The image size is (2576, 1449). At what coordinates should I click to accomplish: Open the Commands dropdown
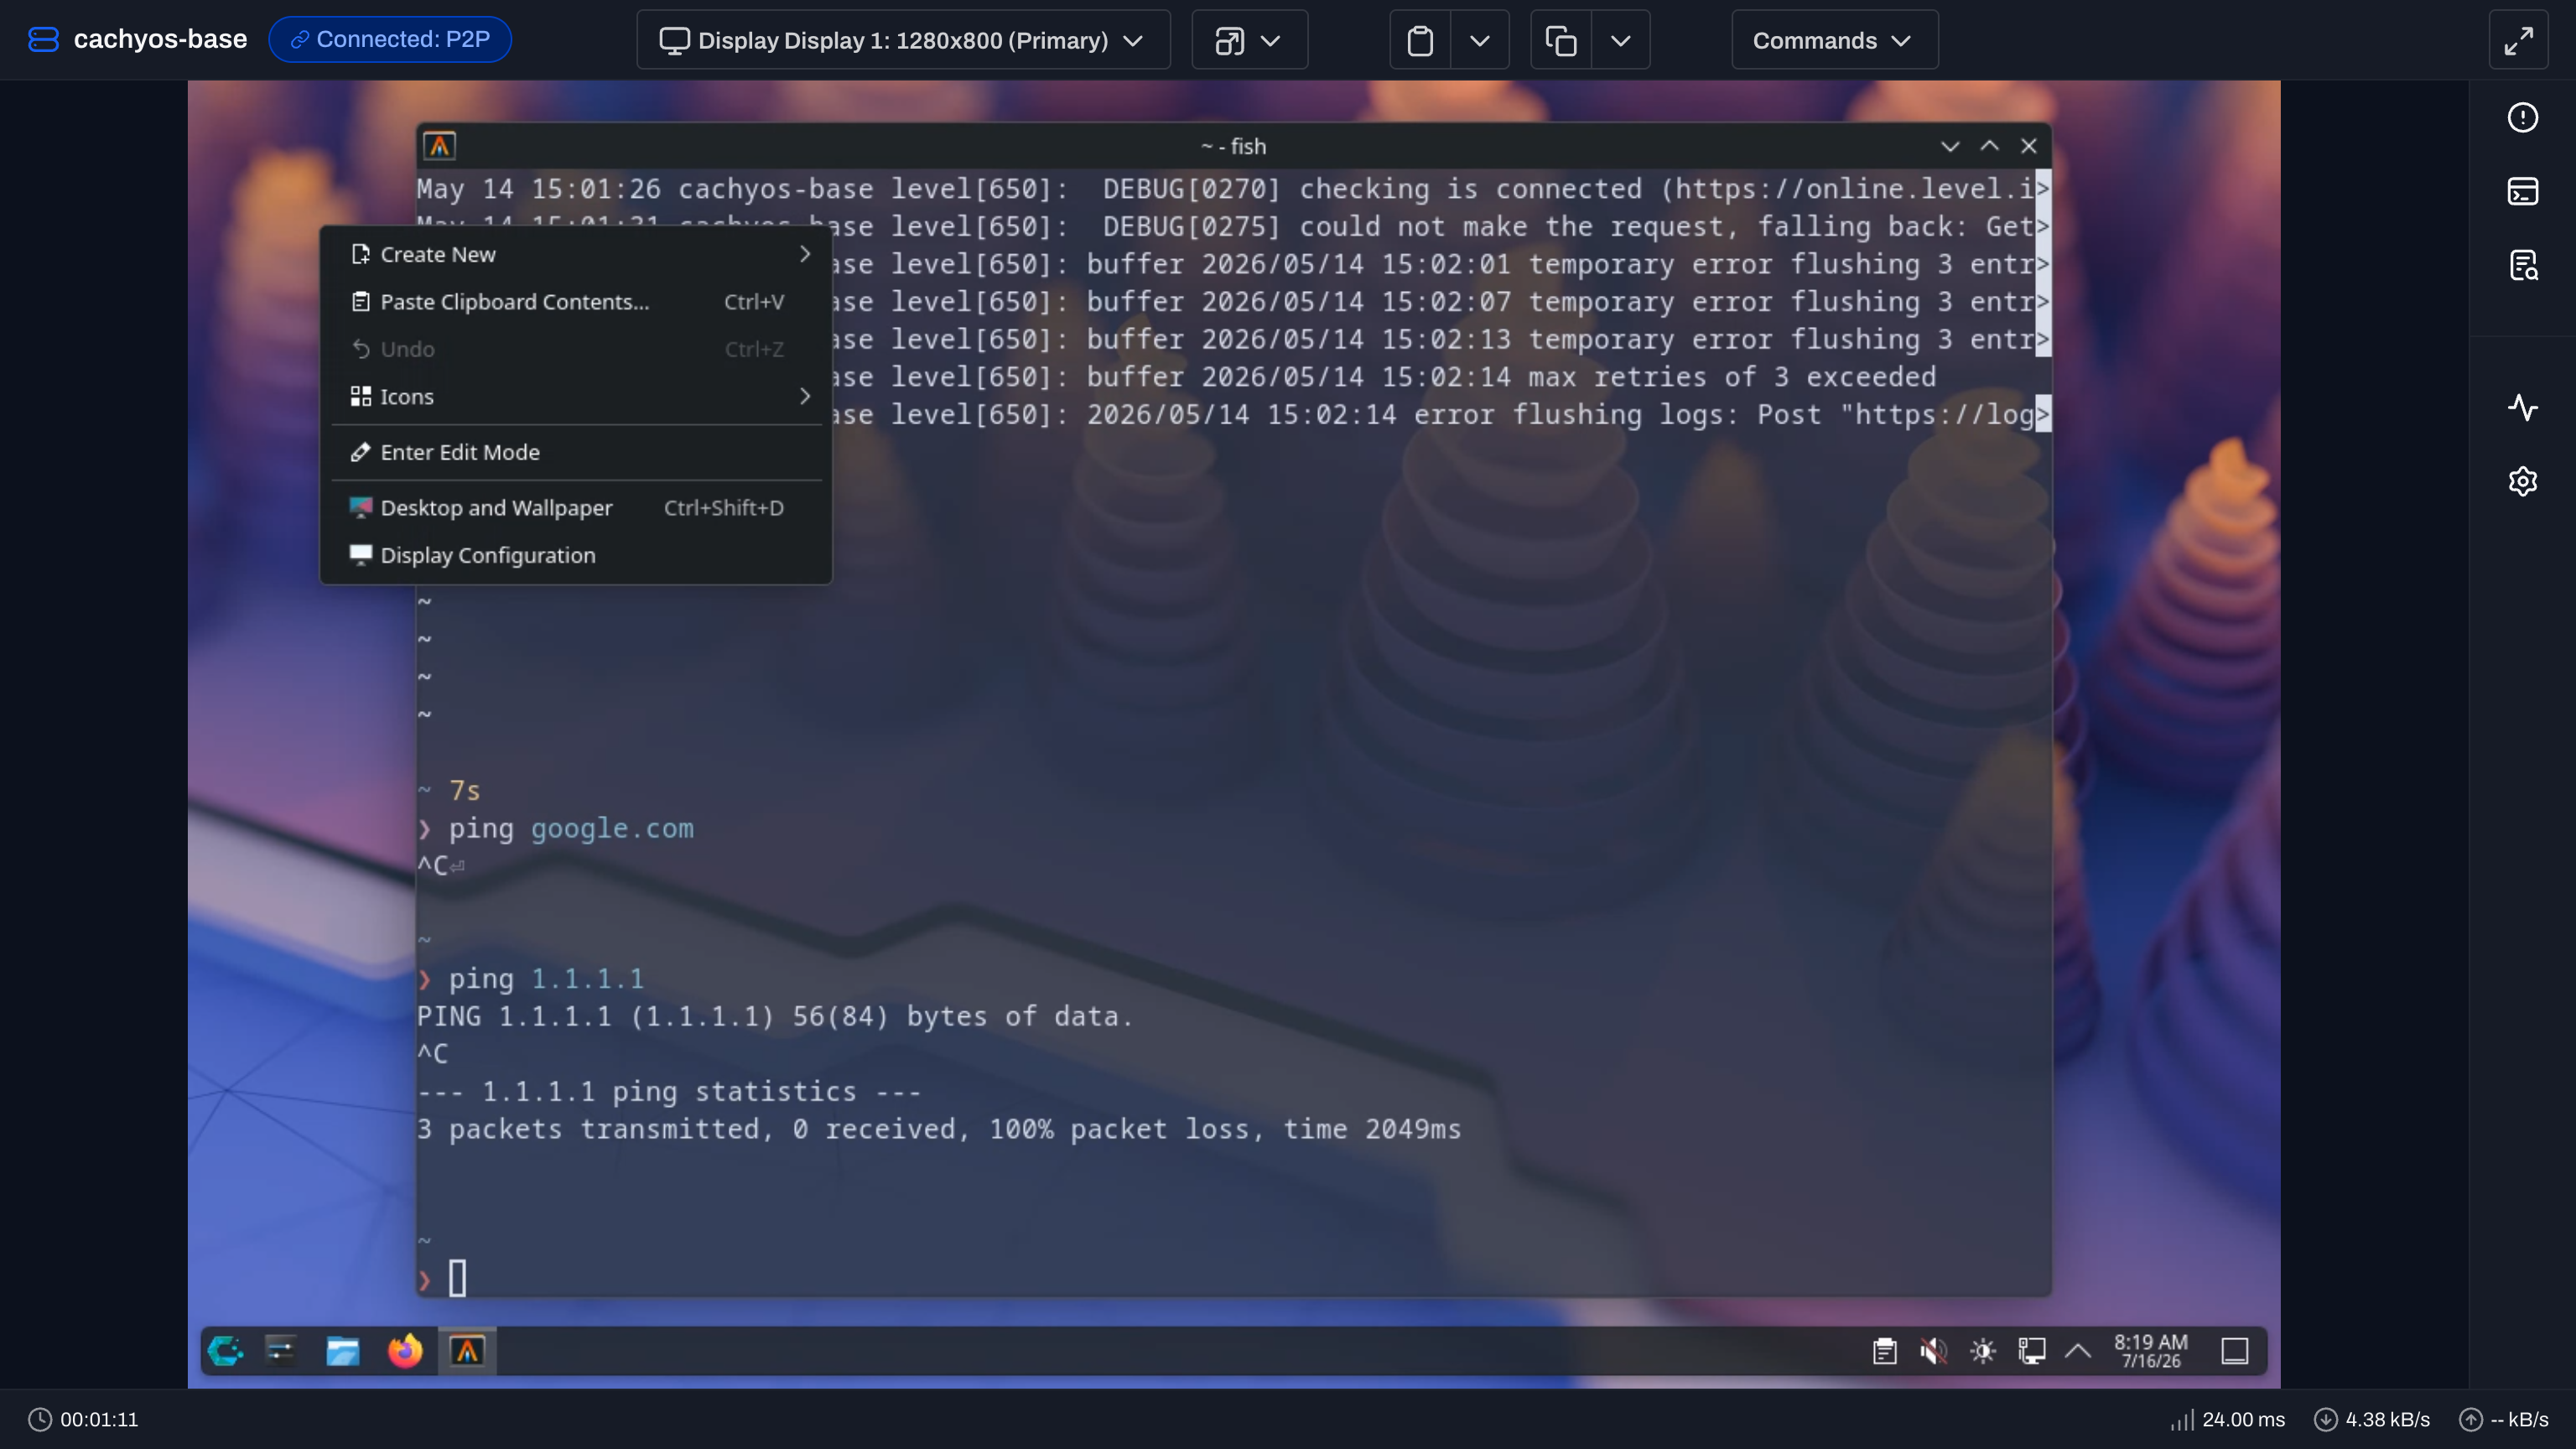1834,40
